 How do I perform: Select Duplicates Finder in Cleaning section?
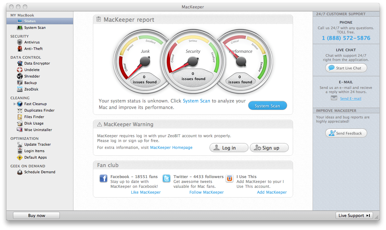(x=40, y=110)
